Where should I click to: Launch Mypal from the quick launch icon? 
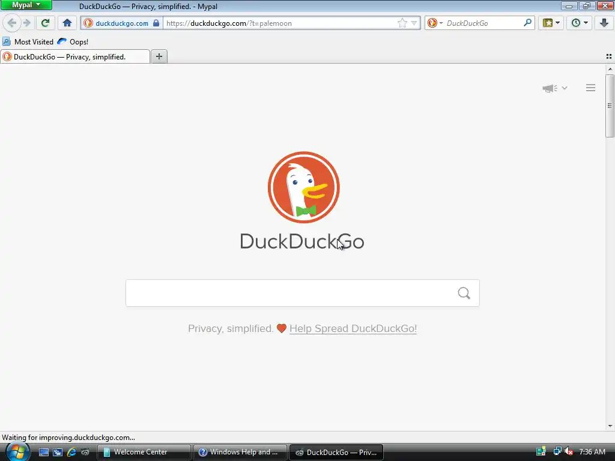pyautogui.click(x=85, y=452)
